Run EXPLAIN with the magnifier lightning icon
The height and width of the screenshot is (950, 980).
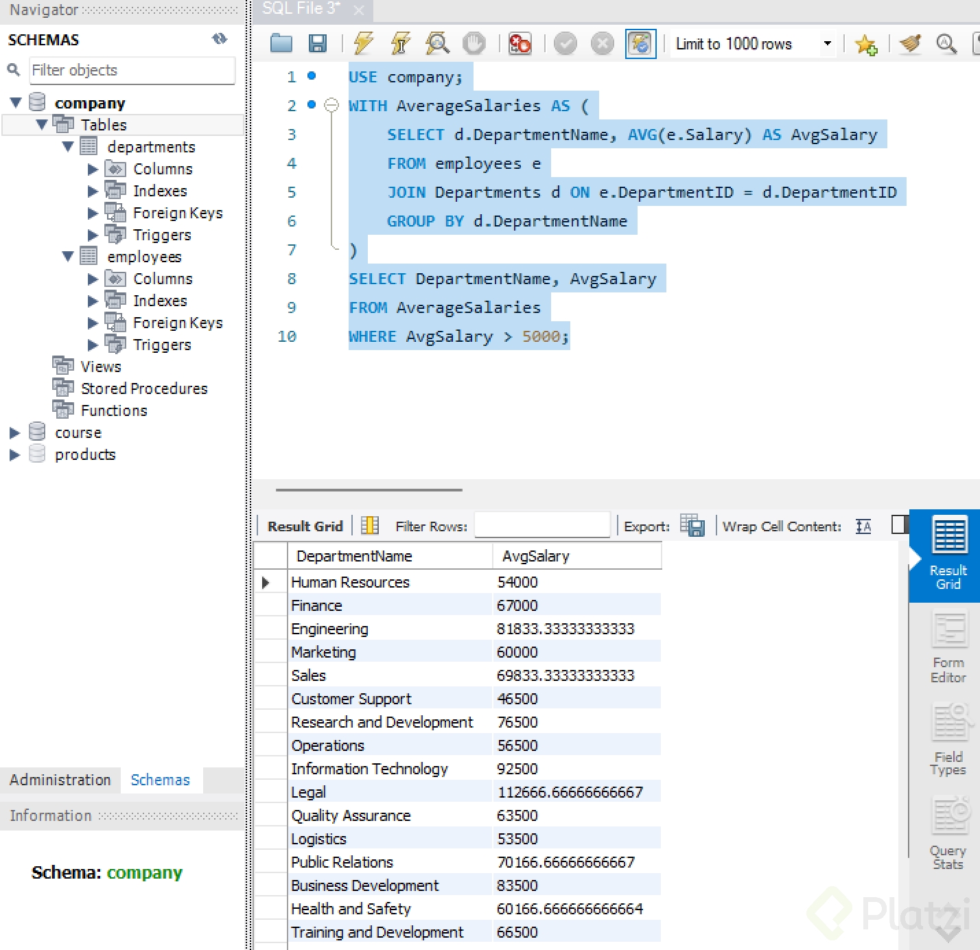click(x=437, y=43)
